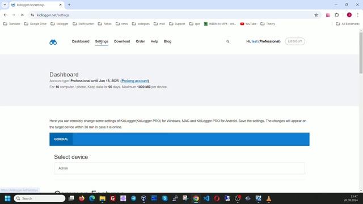This screenshot has width=363, height=204.
Task: Open Visual Studio Code from the taskbar
Action: click(x=206, y=198)
